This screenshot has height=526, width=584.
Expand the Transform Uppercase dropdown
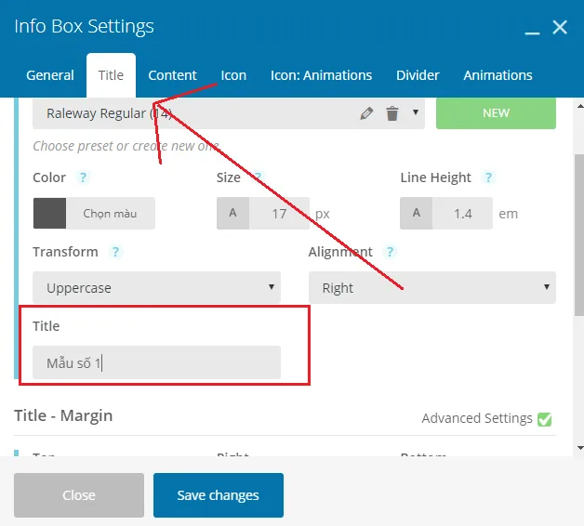[x=156, y=288]
